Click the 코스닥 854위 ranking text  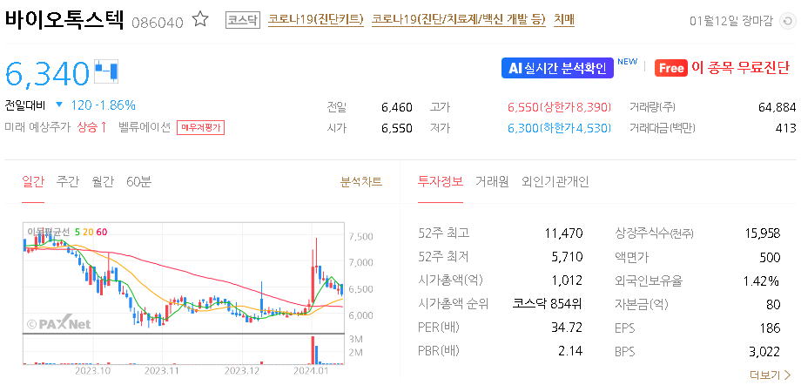[547, 304]
